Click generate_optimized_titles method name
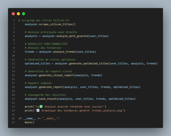This screenshot has height=136, width=171. [x=89, y=63]
